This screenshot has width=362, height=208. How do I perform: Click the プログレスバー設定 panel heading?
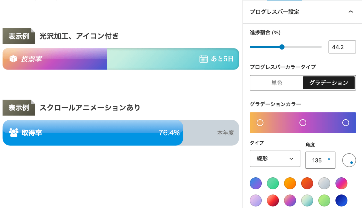click(x=274, y=12)
